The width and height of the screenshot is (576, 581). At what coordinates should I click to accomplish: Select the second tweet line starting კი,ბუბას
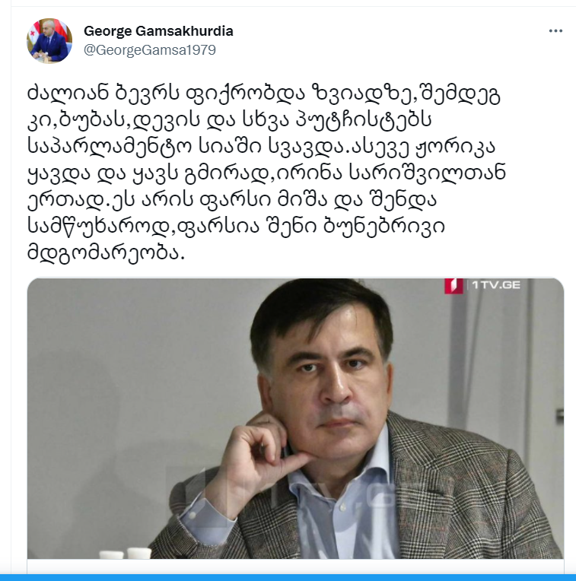(x=230, y=120)
